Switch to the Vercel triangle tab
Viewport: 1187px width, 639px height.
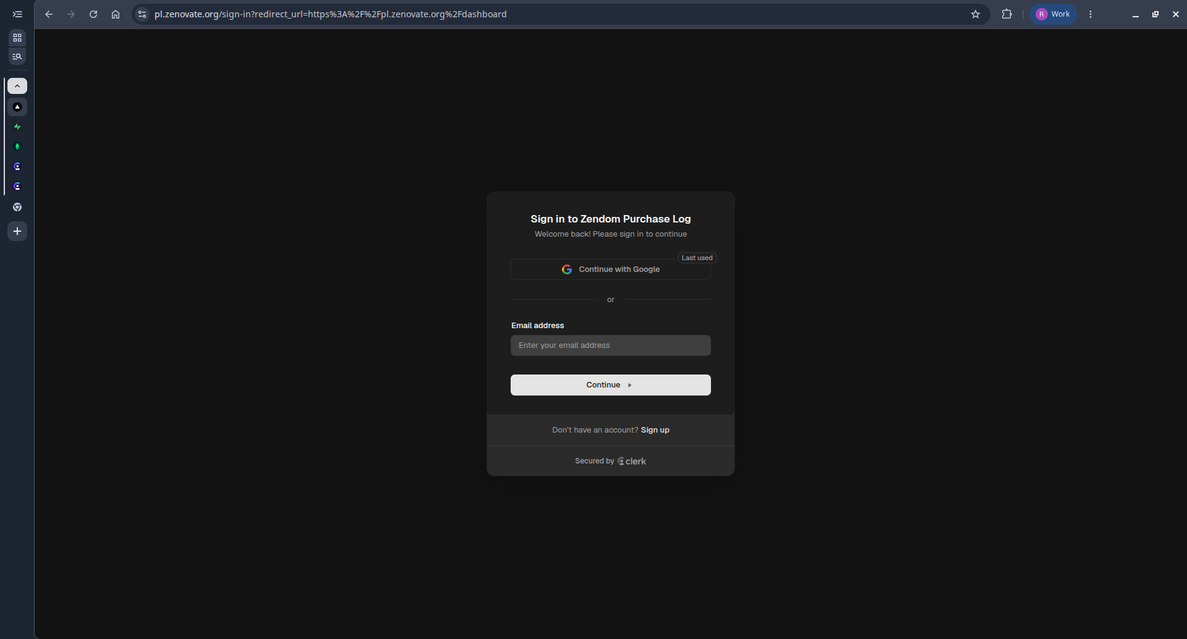point(17,107)
